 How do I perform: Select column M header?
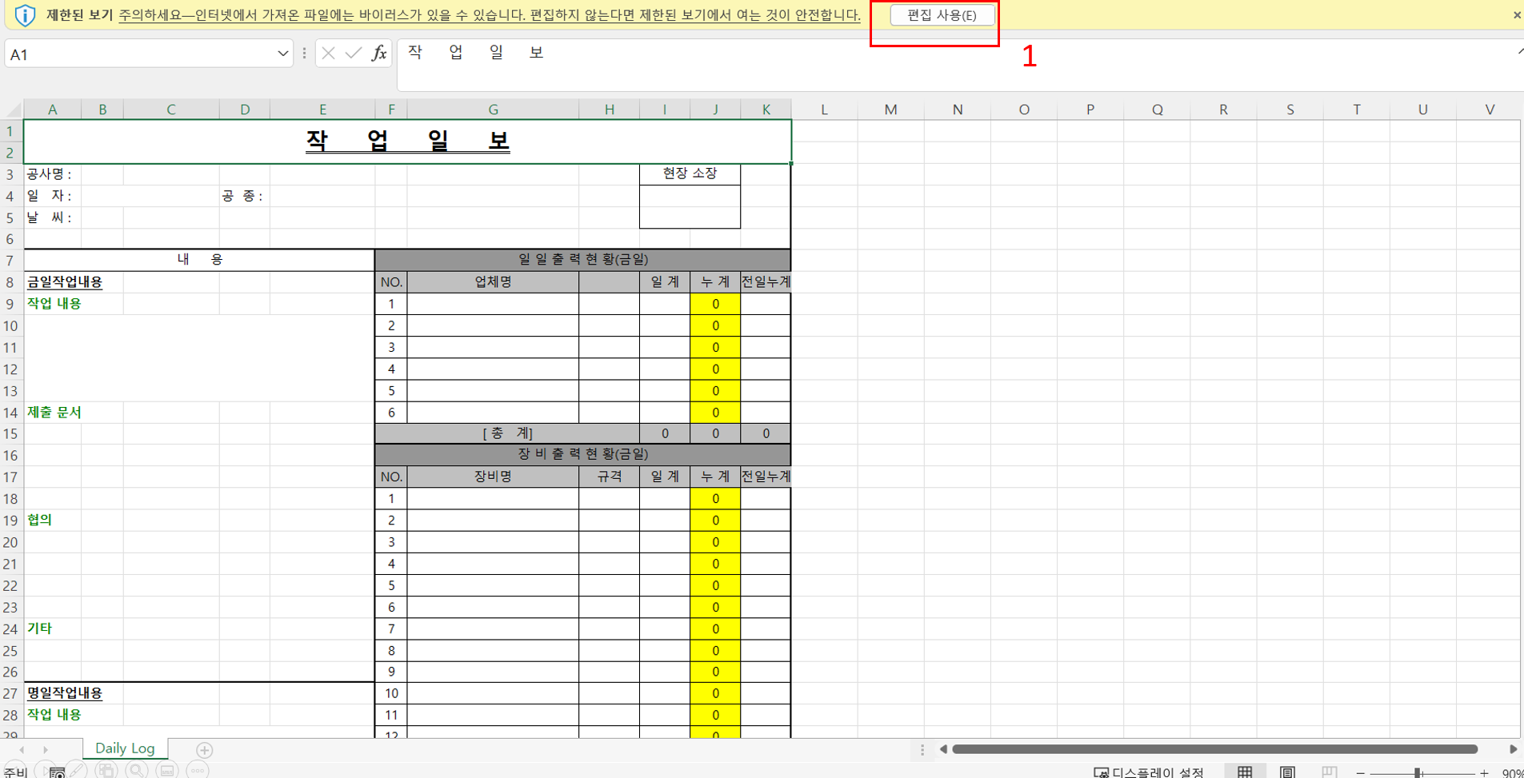coord(890,110)
